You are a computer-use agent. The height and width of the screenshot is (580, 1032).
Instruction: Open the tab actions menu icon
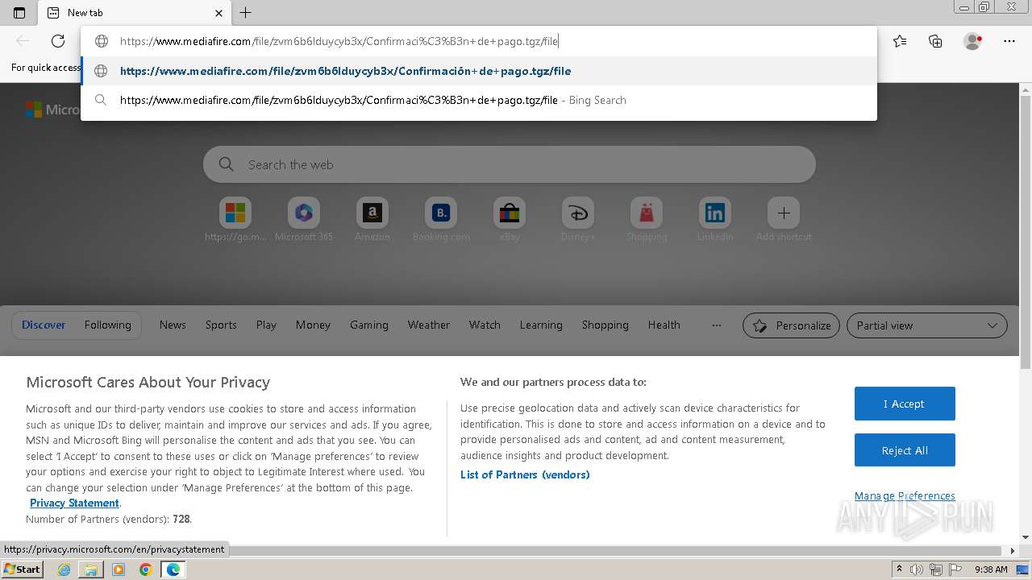pyautogui.click(x=19, y=13)
